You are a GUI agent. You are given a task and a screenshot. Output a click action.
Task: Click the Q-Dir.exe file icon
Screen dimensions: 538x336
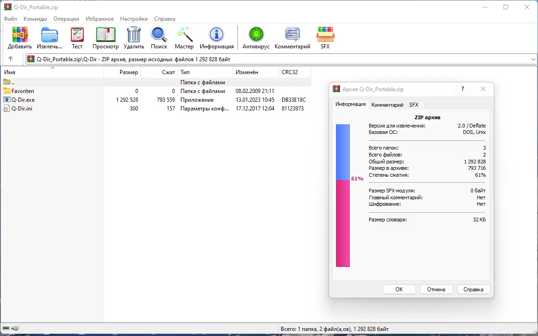[6, 99]
